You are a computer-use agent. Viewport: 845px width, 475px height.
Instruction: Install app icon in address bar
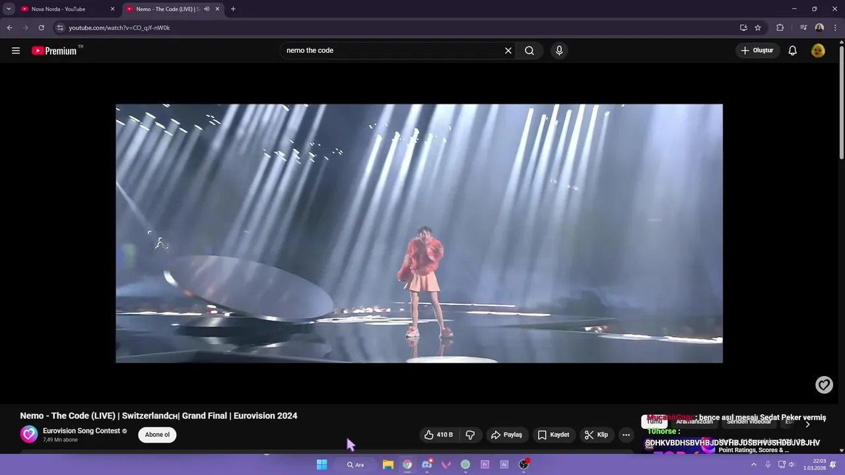[x=743, y=28]
